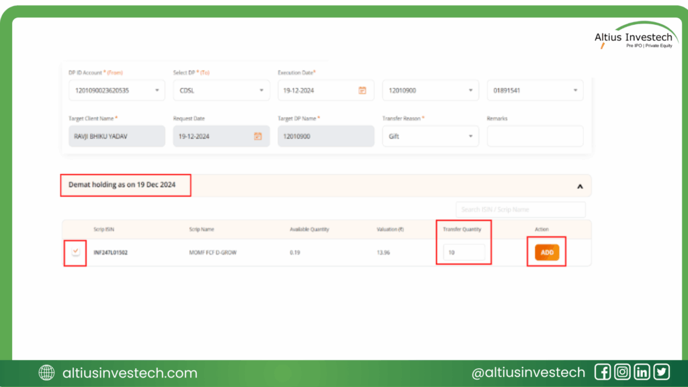Viewport: 688px width, 387px height.
Task: Open the Request Date calendar icon
Action: pos(257,136)
